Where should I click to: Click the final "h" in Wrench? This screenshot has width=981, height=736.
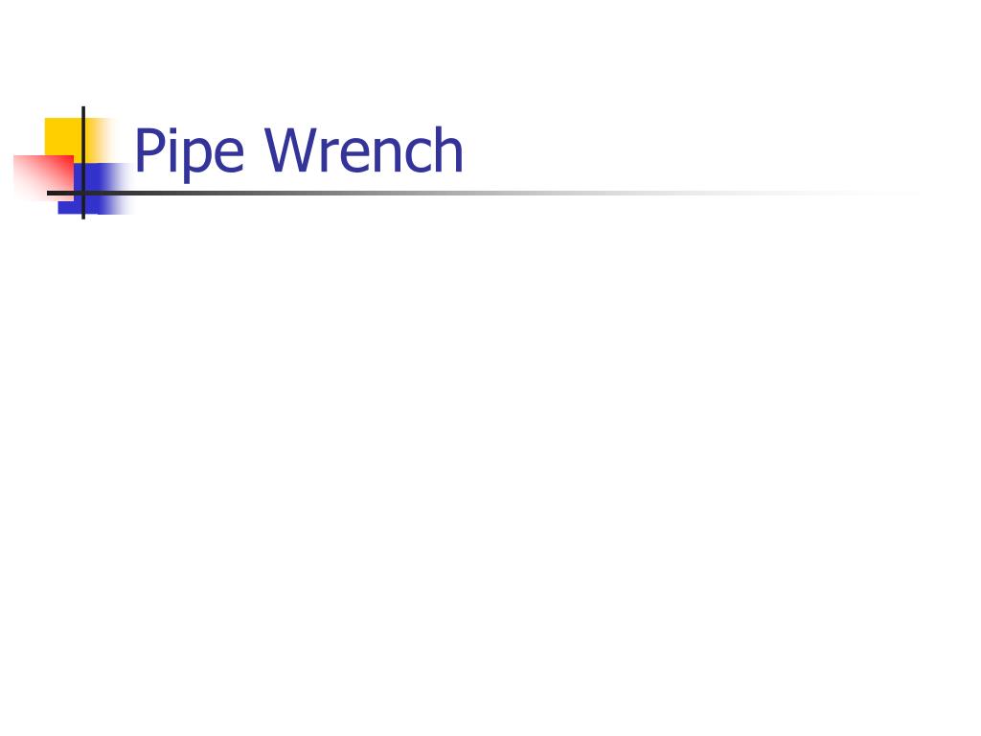(x=449, y=149)
